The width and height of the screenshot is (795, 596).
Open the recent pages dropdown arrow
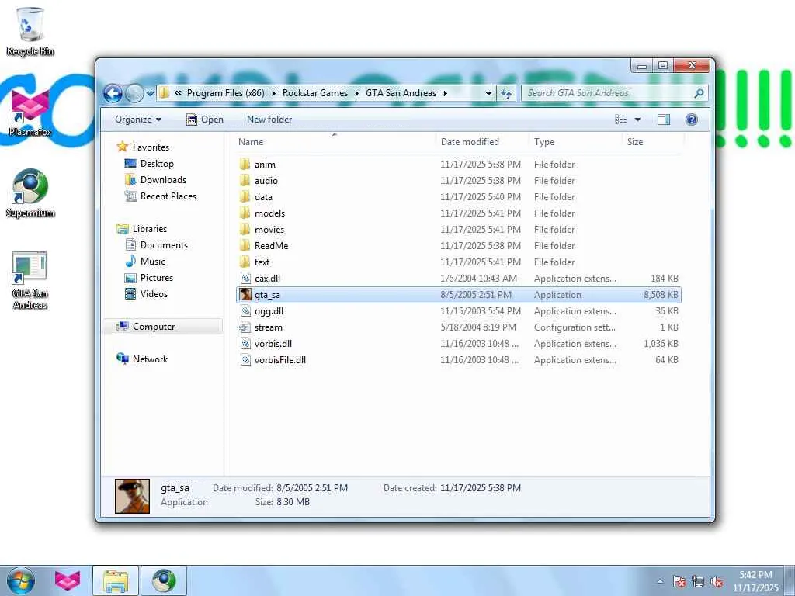(150, 94)
